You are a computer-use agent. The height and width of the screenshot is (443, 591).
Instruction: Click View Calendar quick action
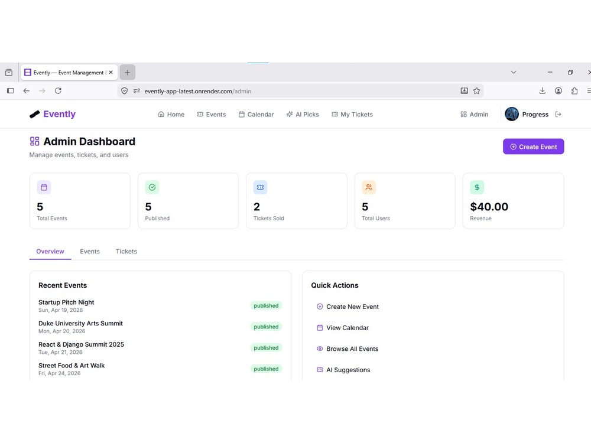pyautogui.click(x=343, y=328)
